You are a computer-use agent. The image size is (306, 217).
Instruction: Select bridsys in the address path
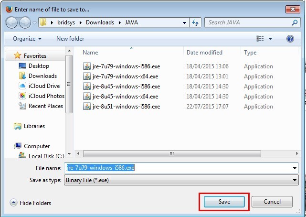pos(66,22)
